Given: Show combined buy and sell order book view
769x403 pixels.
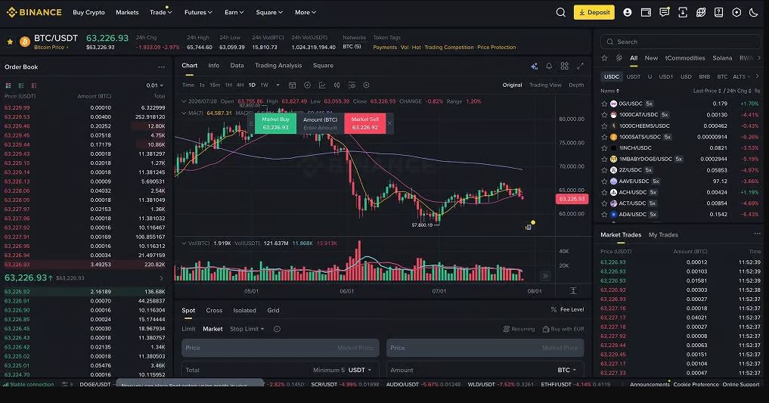Looking at the screenshot, I should [x=8, y=85].
